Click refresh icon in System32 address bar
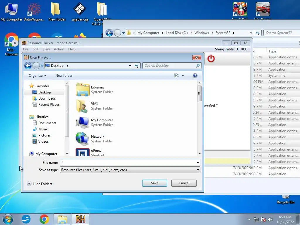The width and height of the screenshot is (300, 225). (x=258, y=33)
